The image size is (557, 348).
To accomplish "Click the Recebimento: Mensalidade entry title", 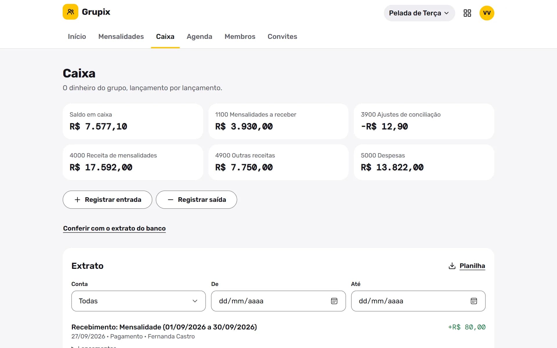I will [x=164, y=327].
